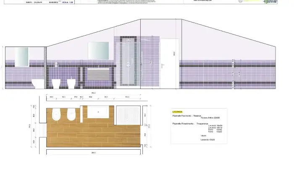Select the Trasparenze text in the legend
The width and height of the screenshot is (294, 176).
click(202, 124)
